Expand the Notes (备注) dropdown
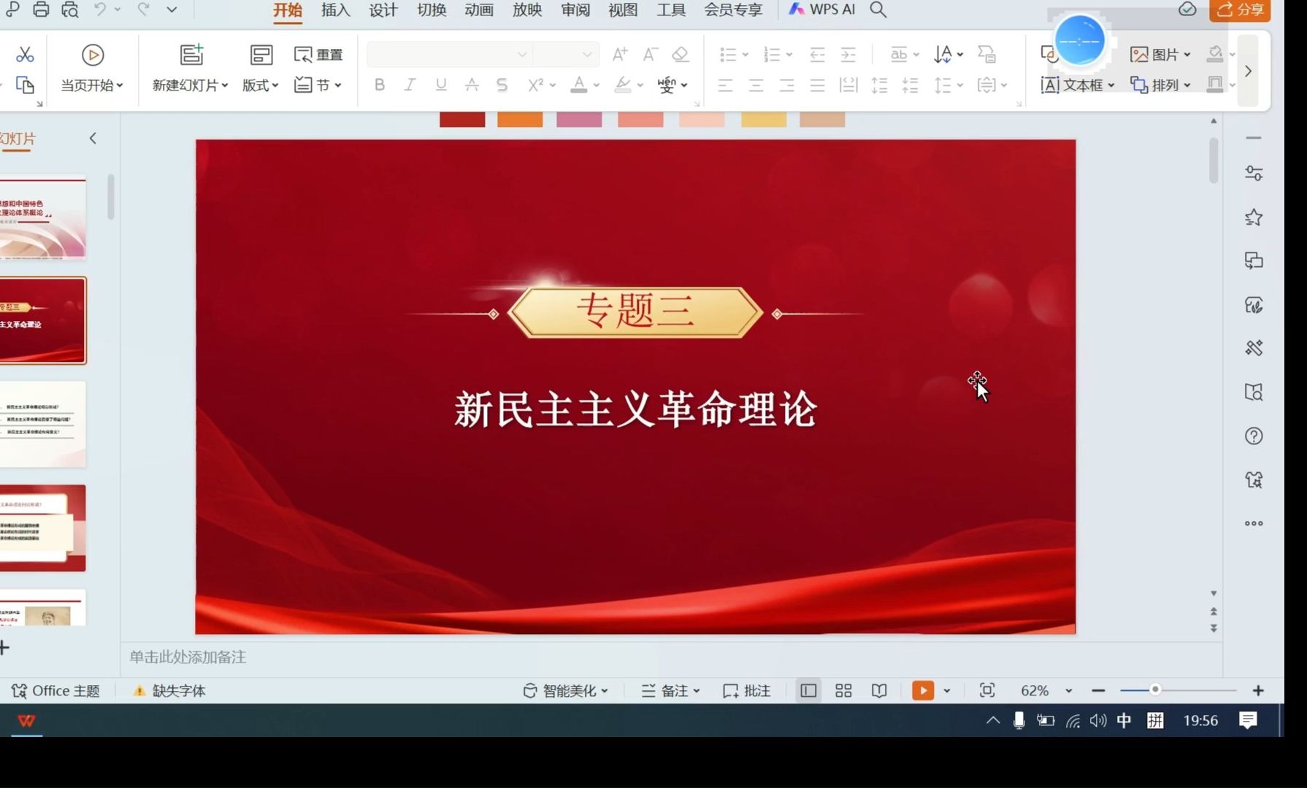This screenshot has height=788, width=1307. [x=670, y=690]
